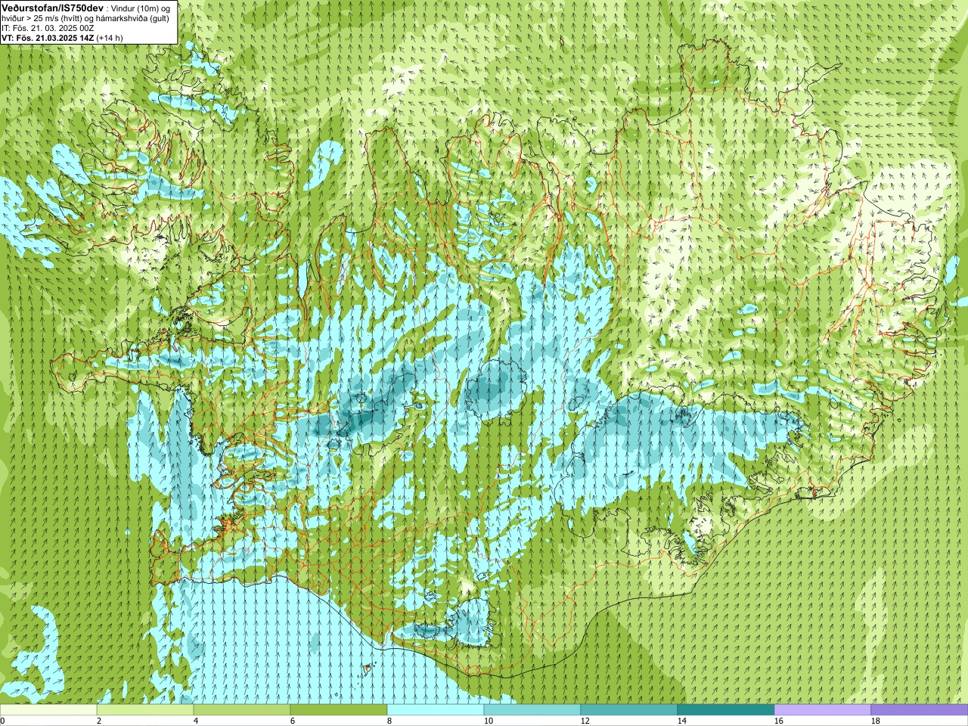Click the '14' tick label on the legend
The width and height of the screenshot is (968, 726).
coord(682,721)
